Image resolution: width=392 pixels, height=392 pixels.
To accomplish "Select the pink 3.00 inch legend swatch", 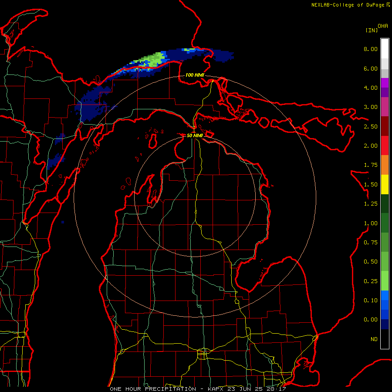I will click(x=385, y=107).
